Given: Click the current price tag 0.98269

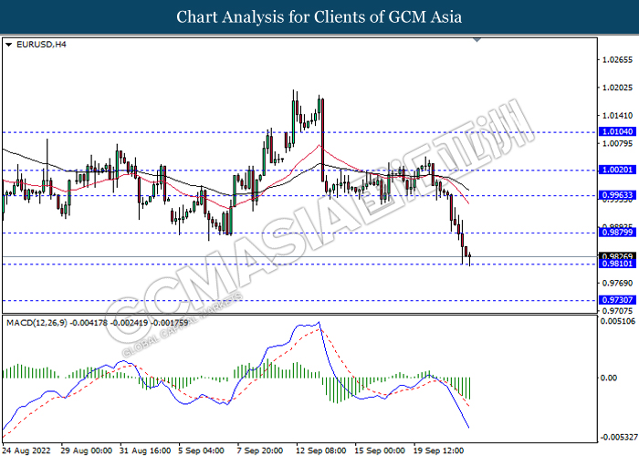Looking at the screenshot, I should coord(617,256).
